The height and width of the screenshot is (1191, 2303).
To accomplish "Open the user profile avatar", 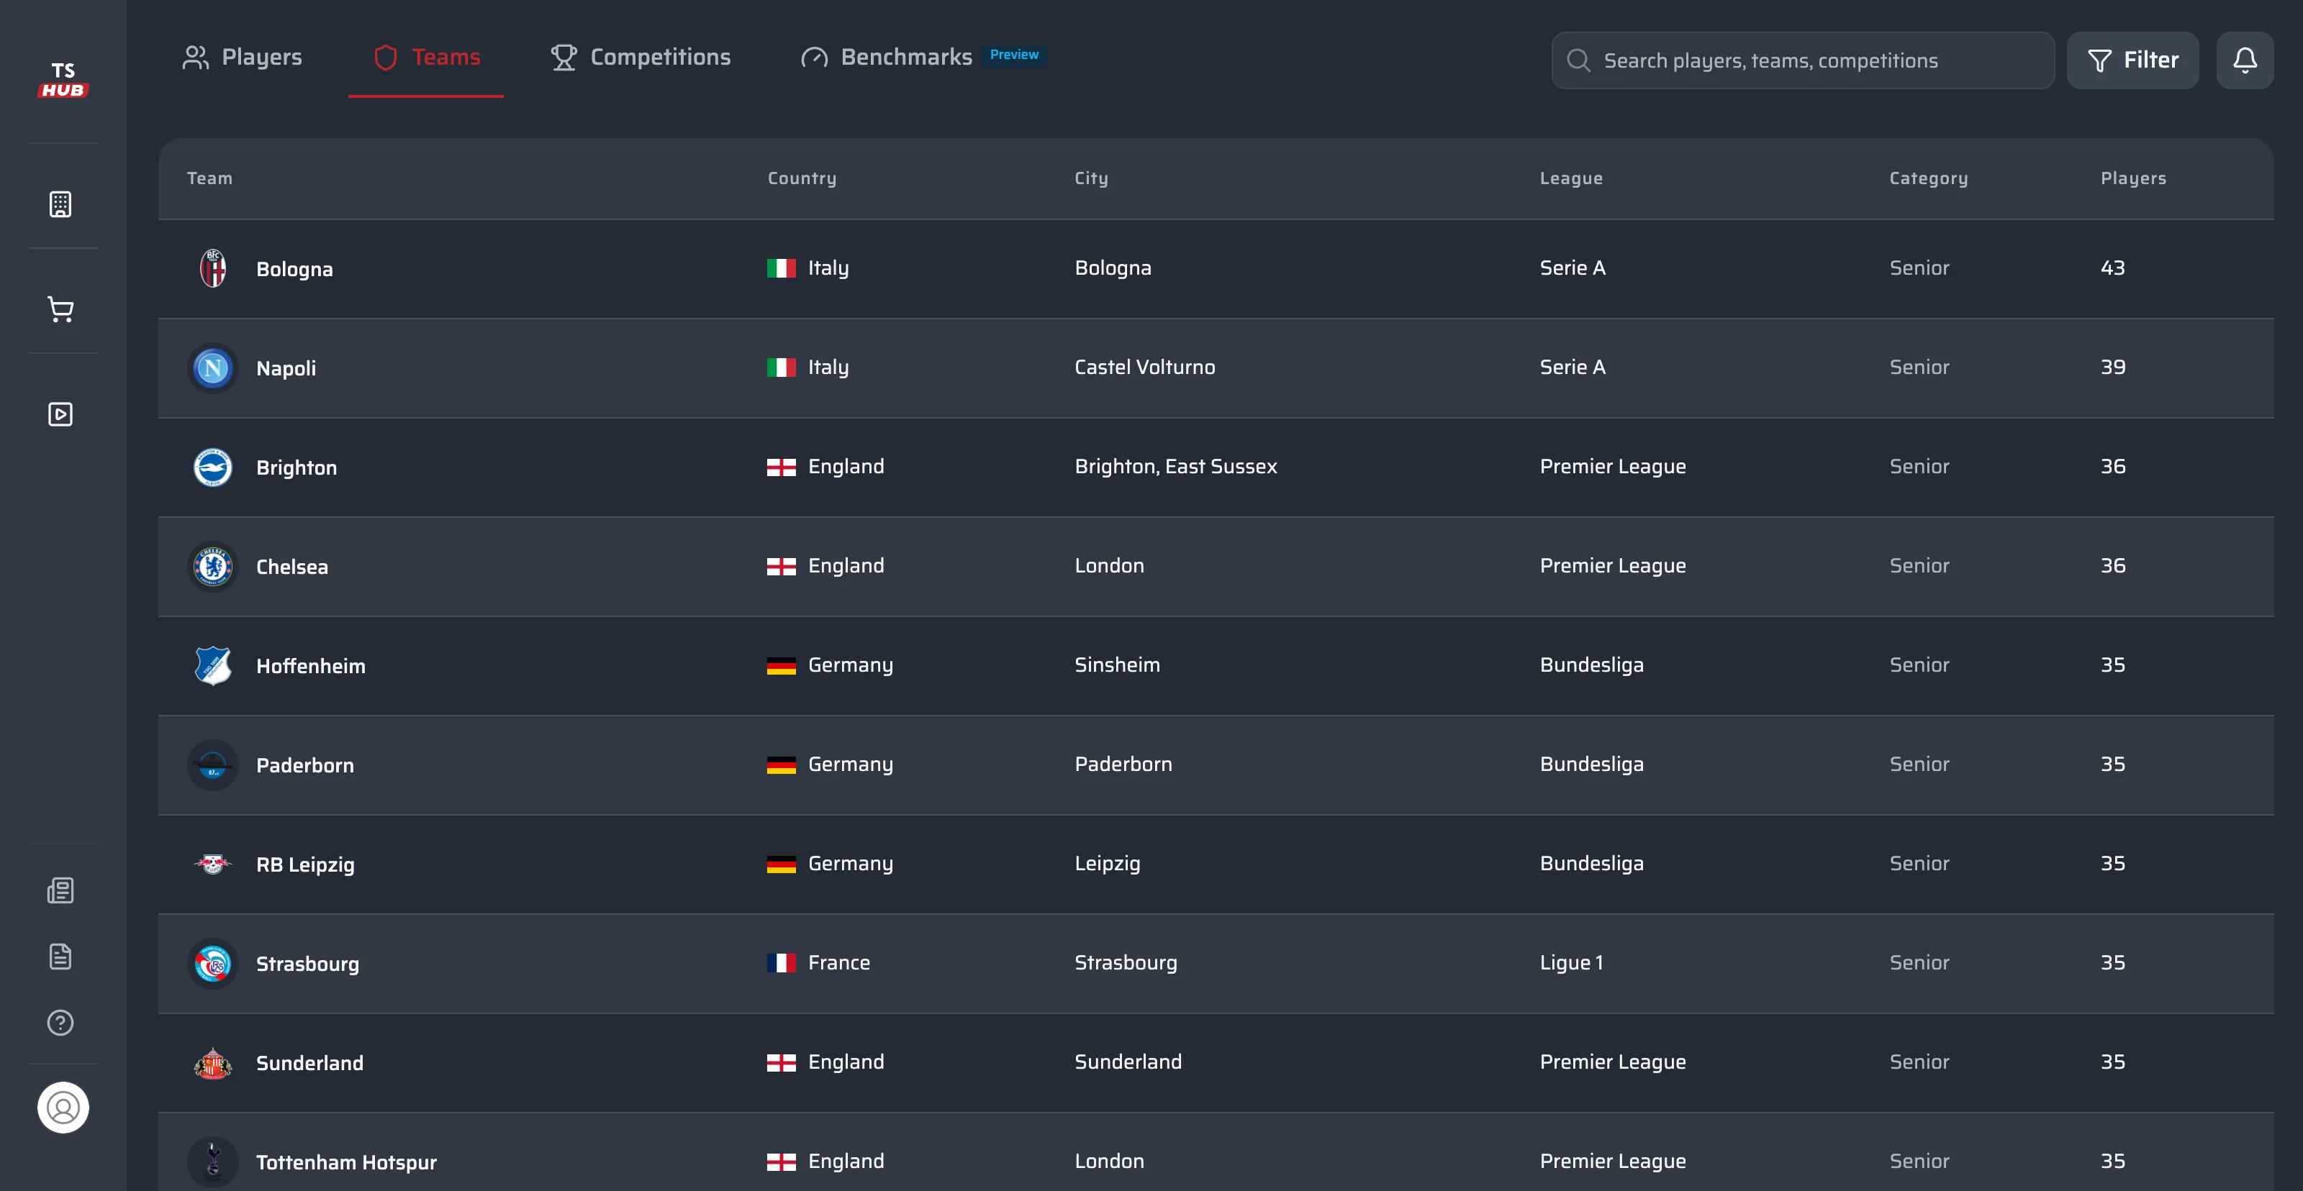I will tap(63, 1107).
